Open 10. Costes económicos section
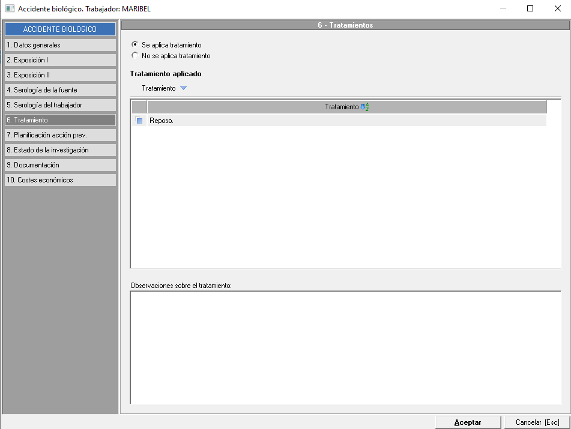 [x=60, y=180]
